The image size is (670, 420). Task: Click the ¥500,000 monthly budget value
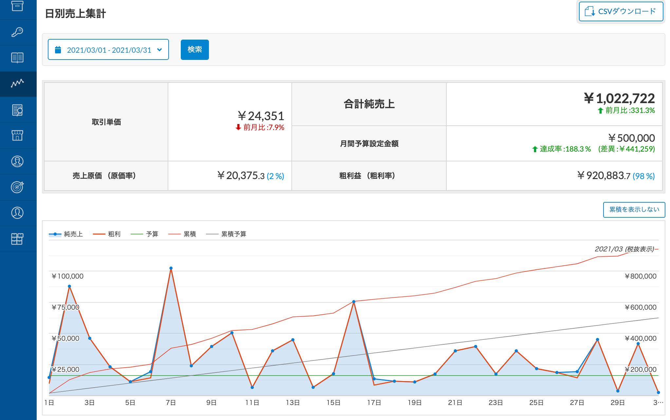pos(631,138)
